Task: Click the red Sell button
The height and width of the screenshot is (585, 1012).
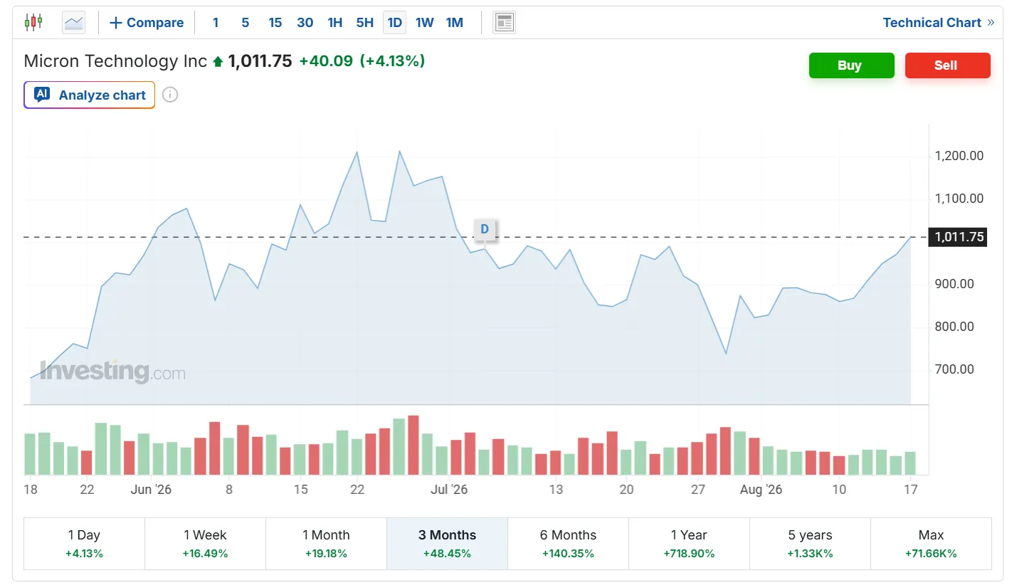Action: [947, 65]
